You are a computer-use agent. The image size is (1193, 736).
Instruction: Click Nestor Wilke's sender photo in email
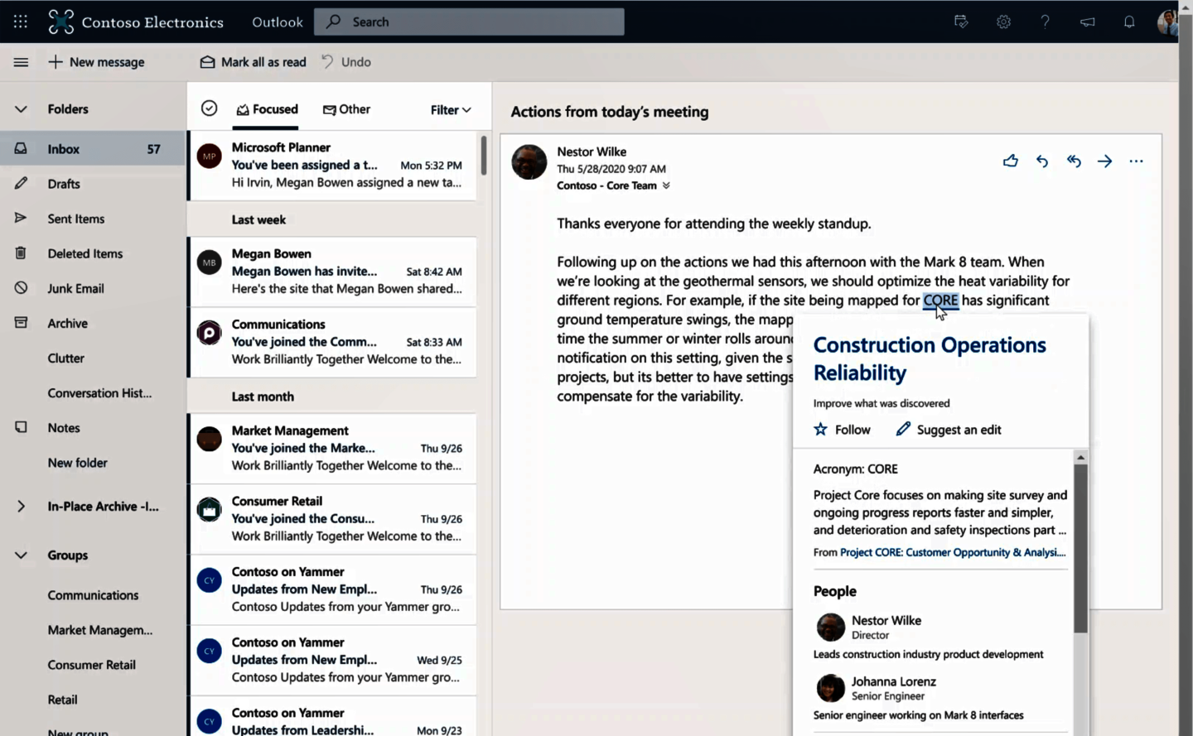pyautogui.click(x=529, y=162)
